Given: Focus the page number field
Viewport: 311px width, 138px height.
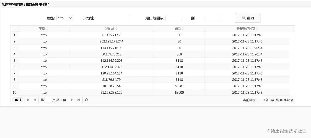Looking at the screenshot, I should pos(48,100).
